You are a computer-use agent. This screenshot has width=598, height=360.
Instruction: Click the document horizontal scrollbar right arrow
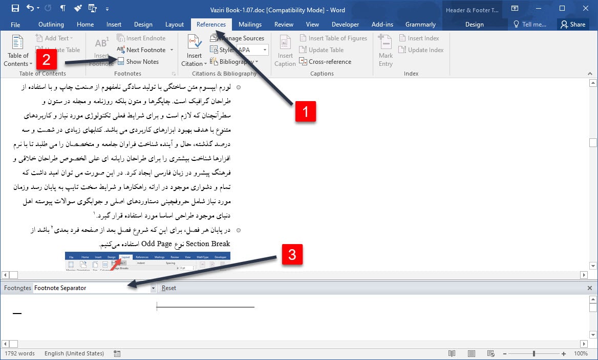click(584, 275)
